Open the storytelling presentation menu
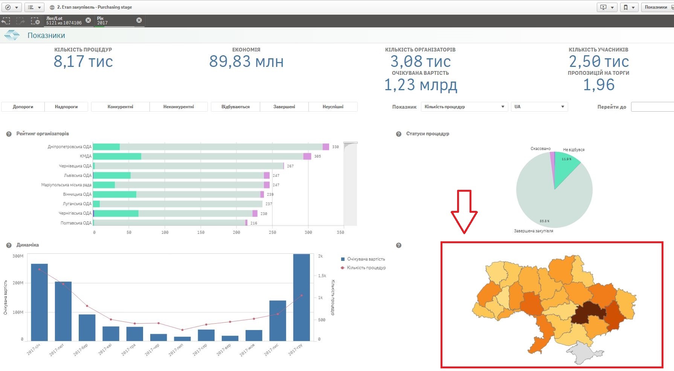This screenshot has width=674, height=371. 607,7
